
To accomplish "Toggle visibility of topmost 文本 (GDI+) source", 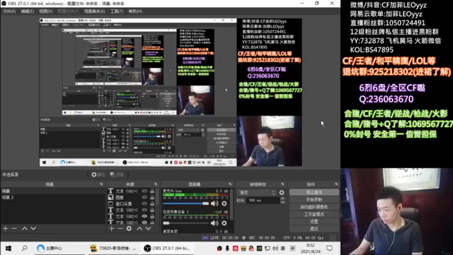I will point(144,191).
